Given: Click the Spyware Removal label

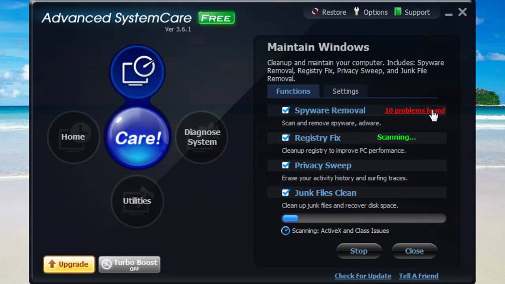Looking at the screenshot, I should 330,110.
